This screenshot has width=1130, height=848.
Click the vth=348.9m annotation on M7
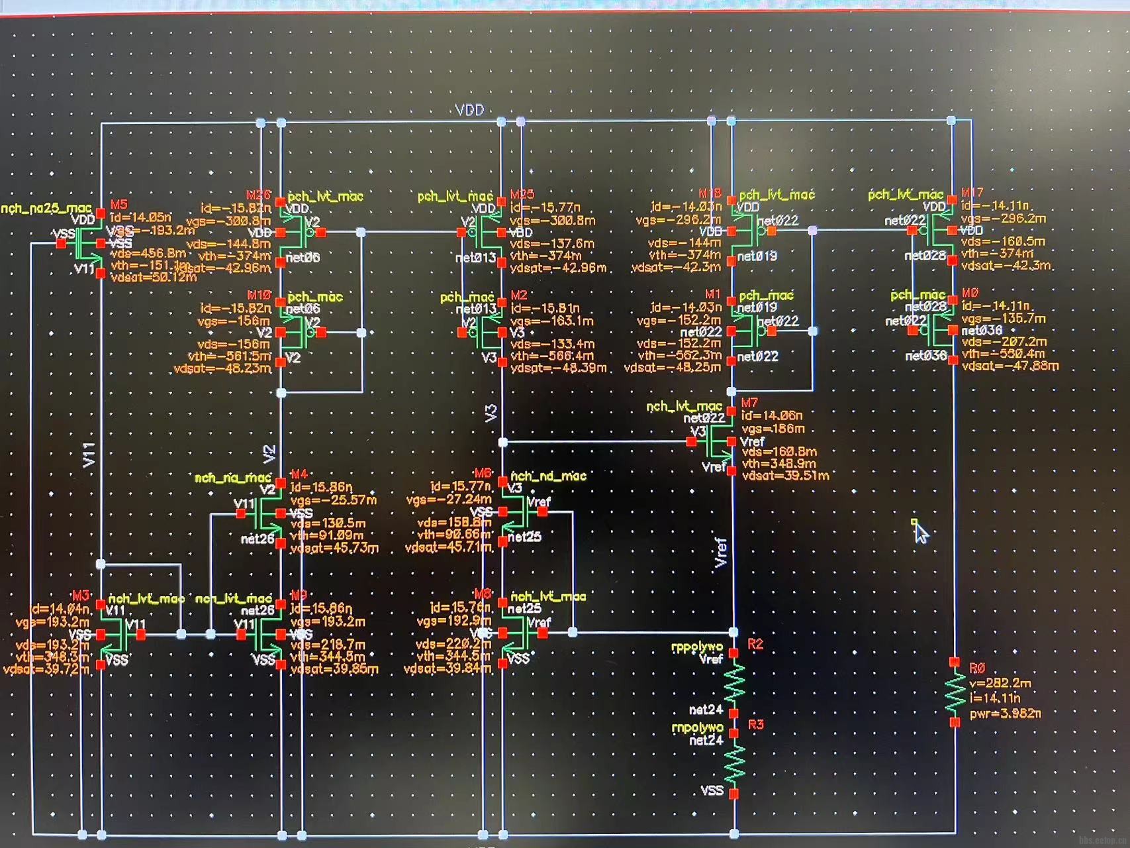click(x=779, y=464)
